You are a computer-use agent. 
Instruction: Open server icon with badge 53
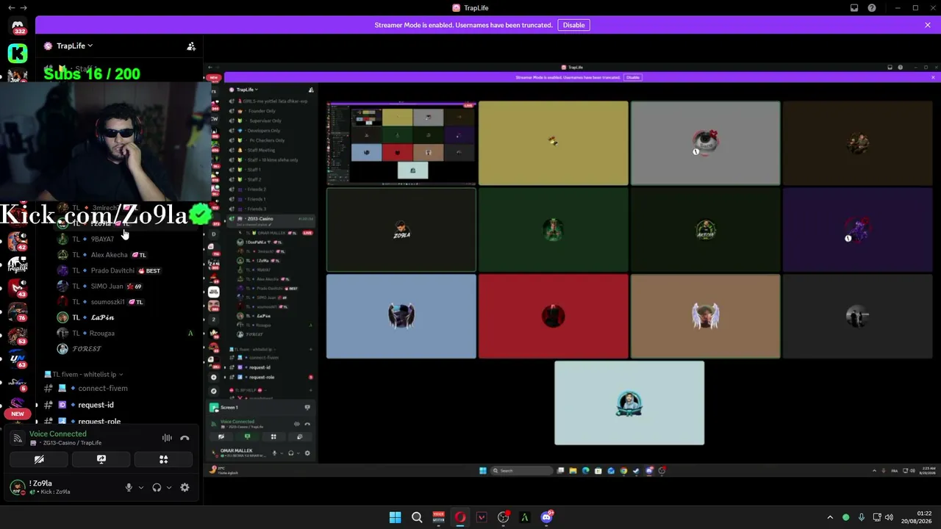click(18, 335)
